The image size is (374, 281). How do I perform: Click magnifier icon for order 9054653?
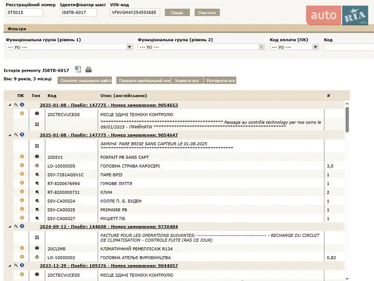tap(16, 104)
